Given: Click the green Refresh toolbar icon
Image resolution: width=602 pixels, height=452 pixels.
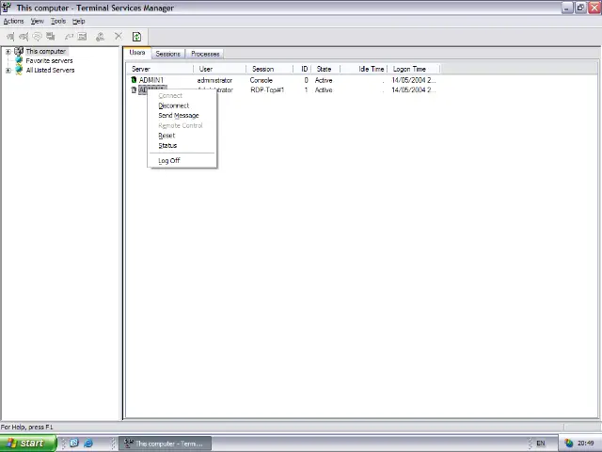Looking at the screenshot, I should click(136, 37).
